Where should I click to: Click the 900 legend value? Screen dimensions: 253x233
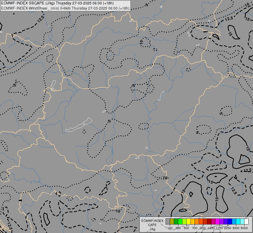click(203, 228)
